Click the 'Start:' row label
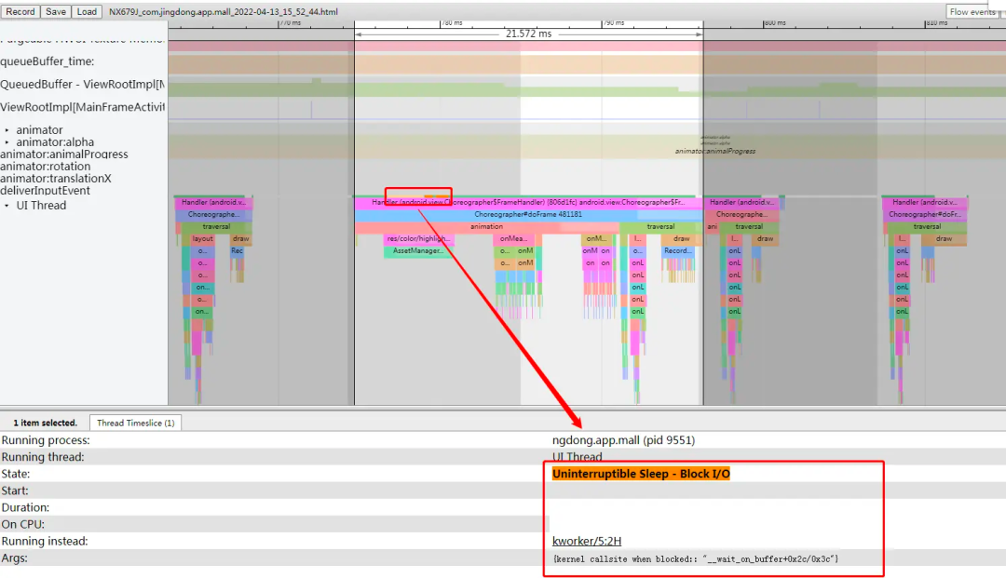The width and height of the screenshot is (1006, 578). (x=15, y=491)
